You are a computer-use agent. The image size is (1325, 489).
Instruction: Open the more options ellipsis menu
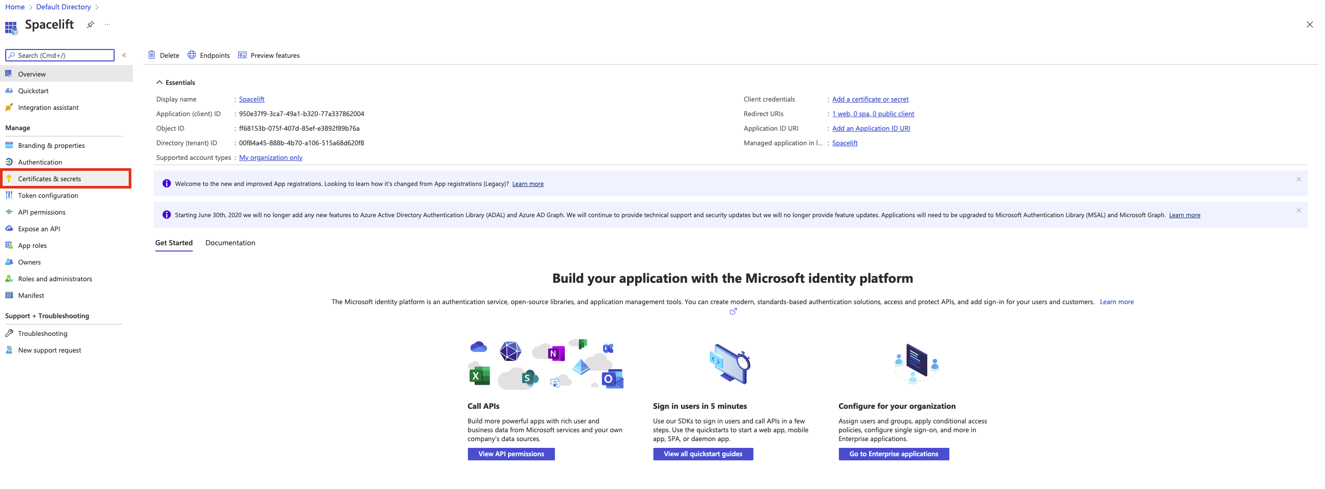(107, 24)
